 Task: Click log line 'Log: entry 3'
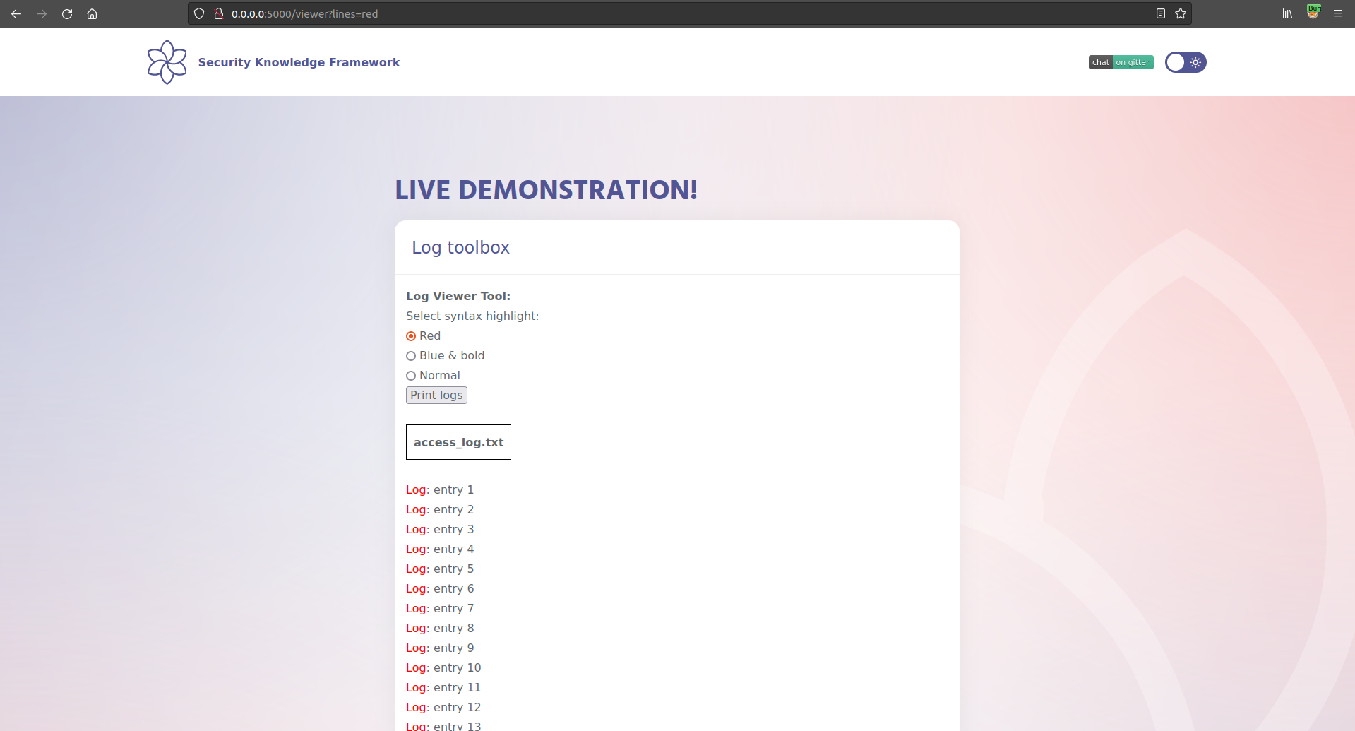440,530
